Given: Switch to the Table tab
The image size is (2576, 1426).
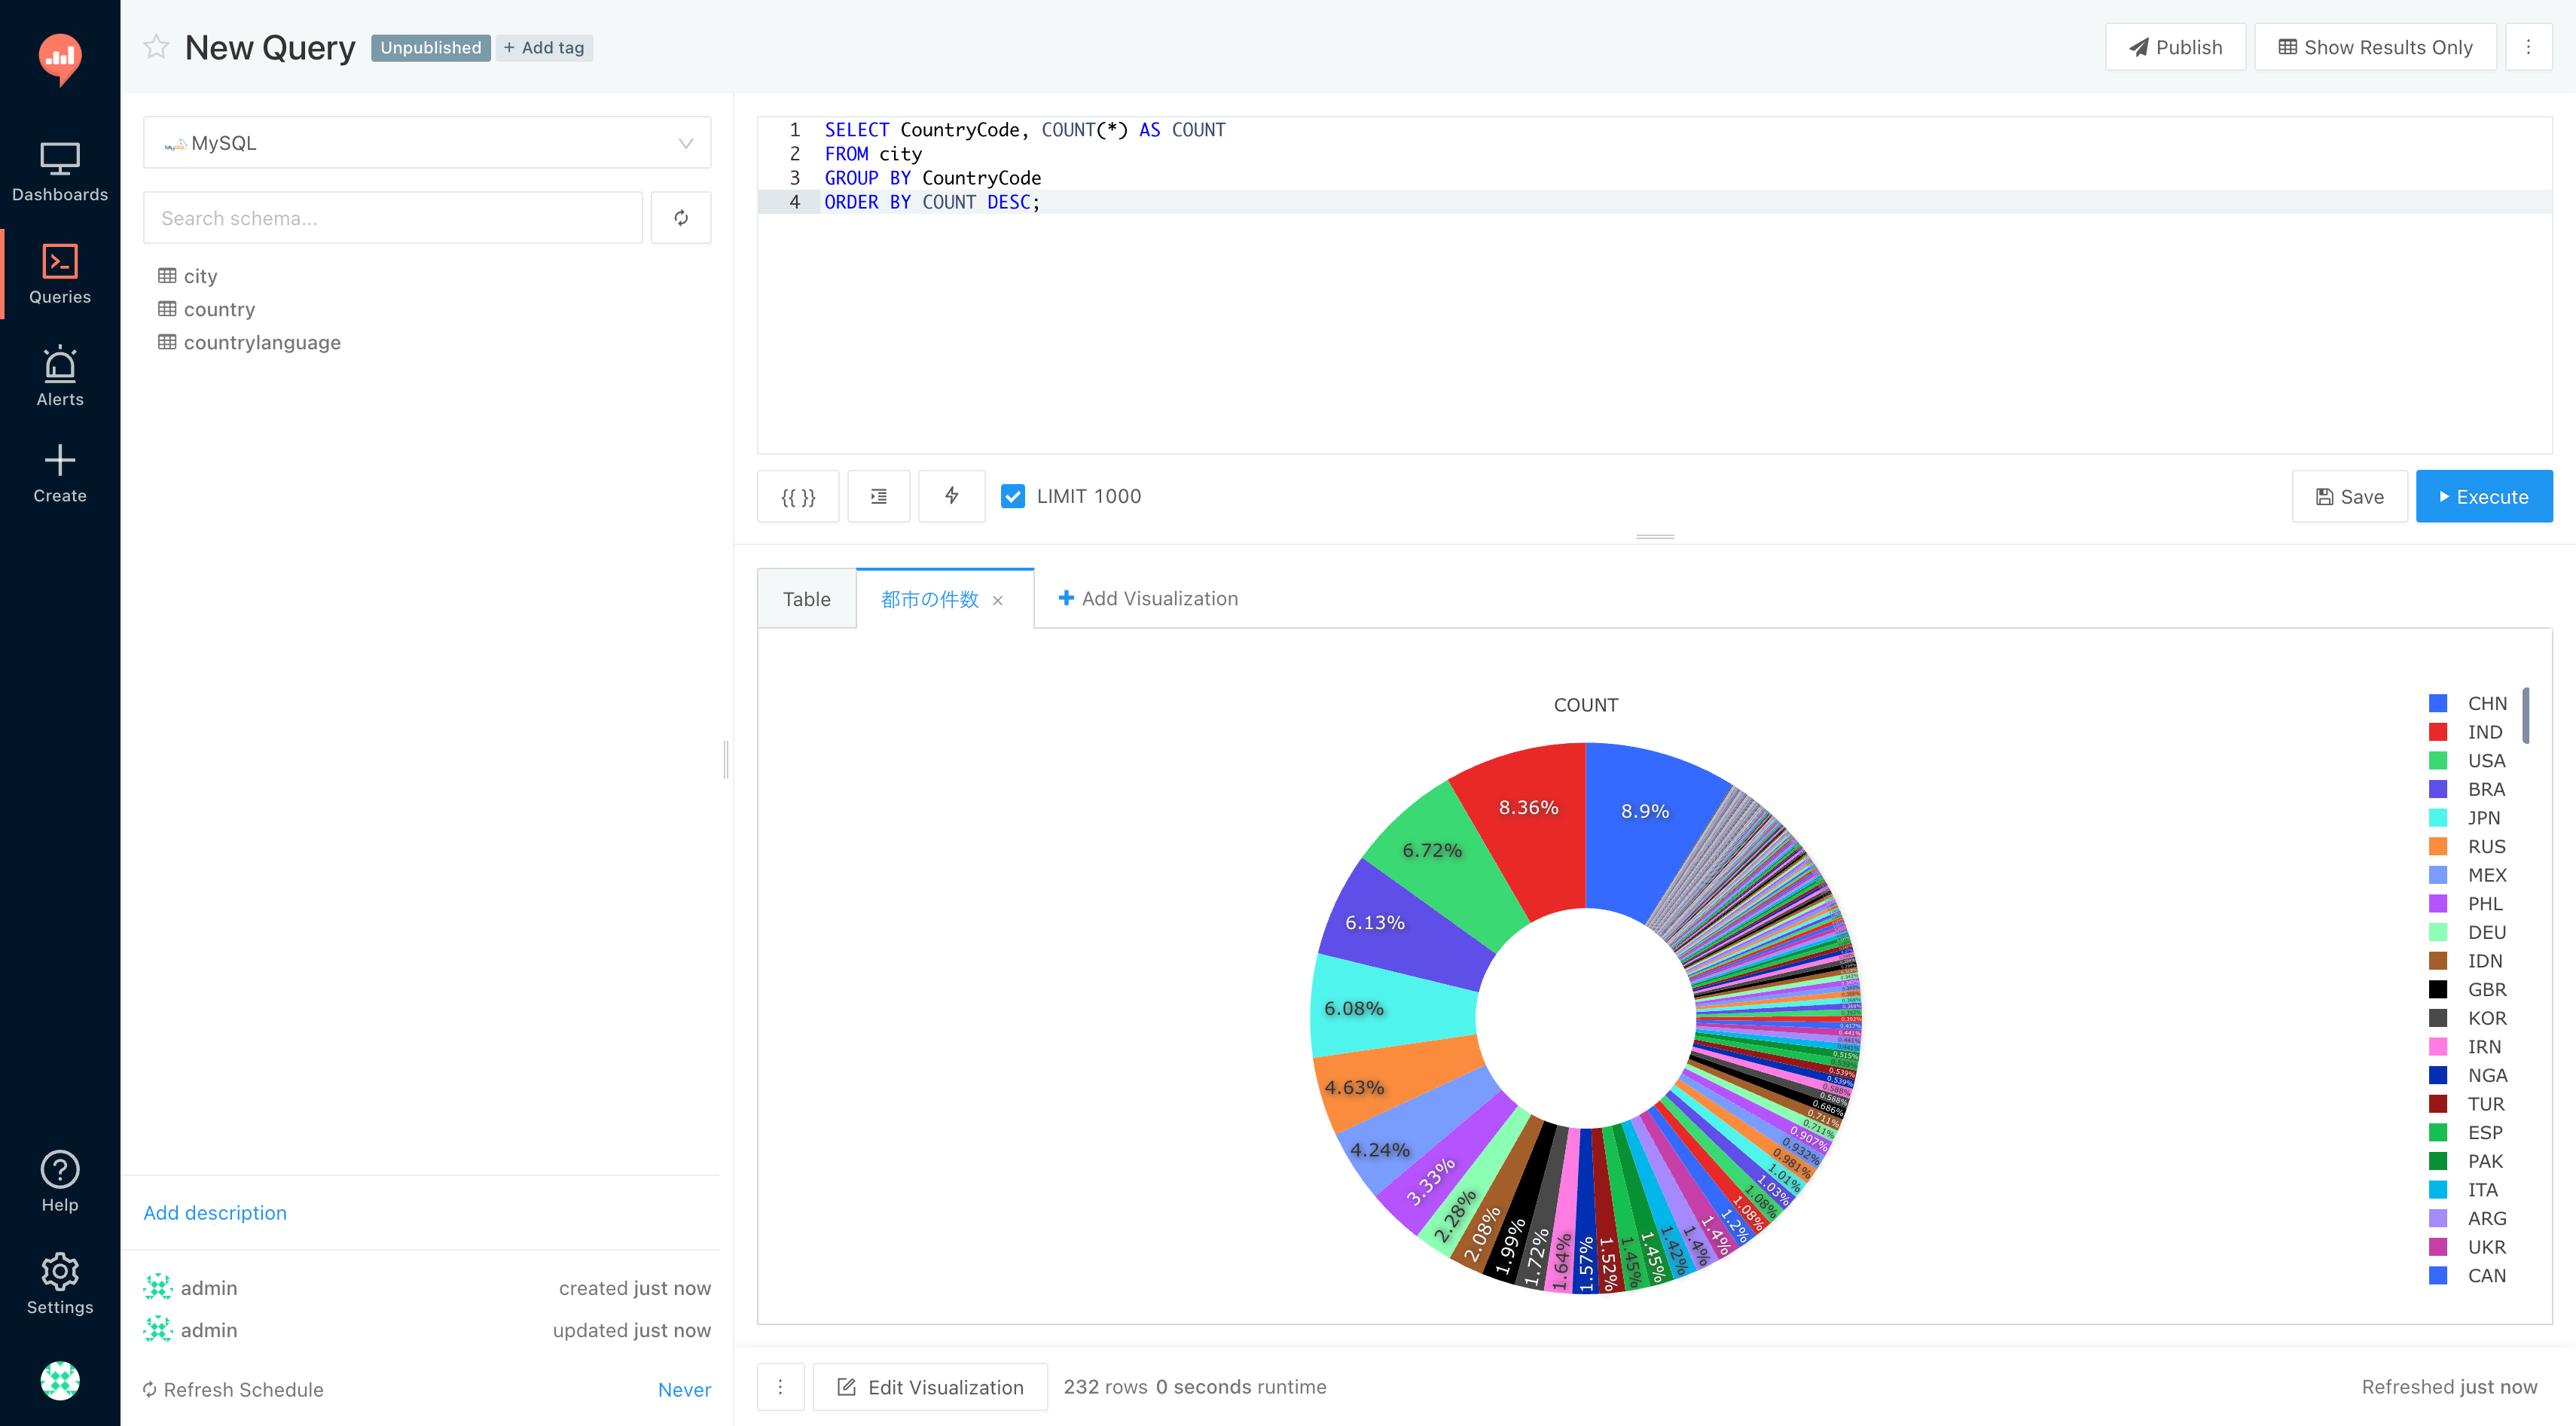Looking at the screenshot, I should (806, 599).
